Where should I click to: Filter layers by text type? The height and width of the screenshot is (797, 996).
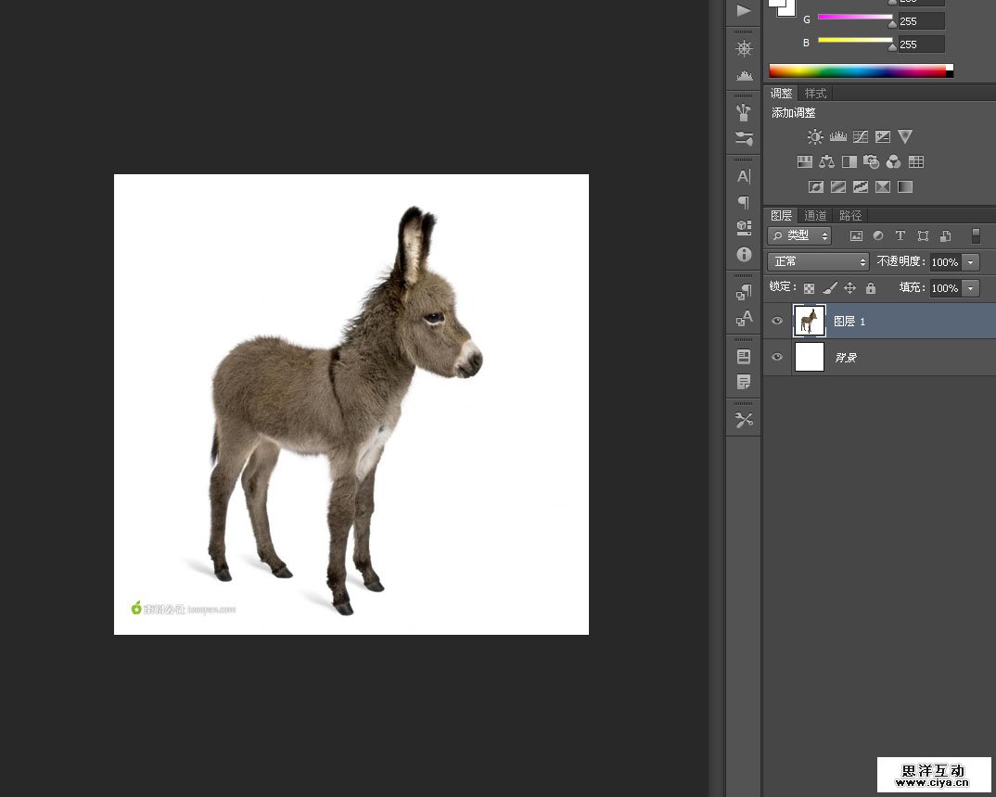[x=900, y=236]
